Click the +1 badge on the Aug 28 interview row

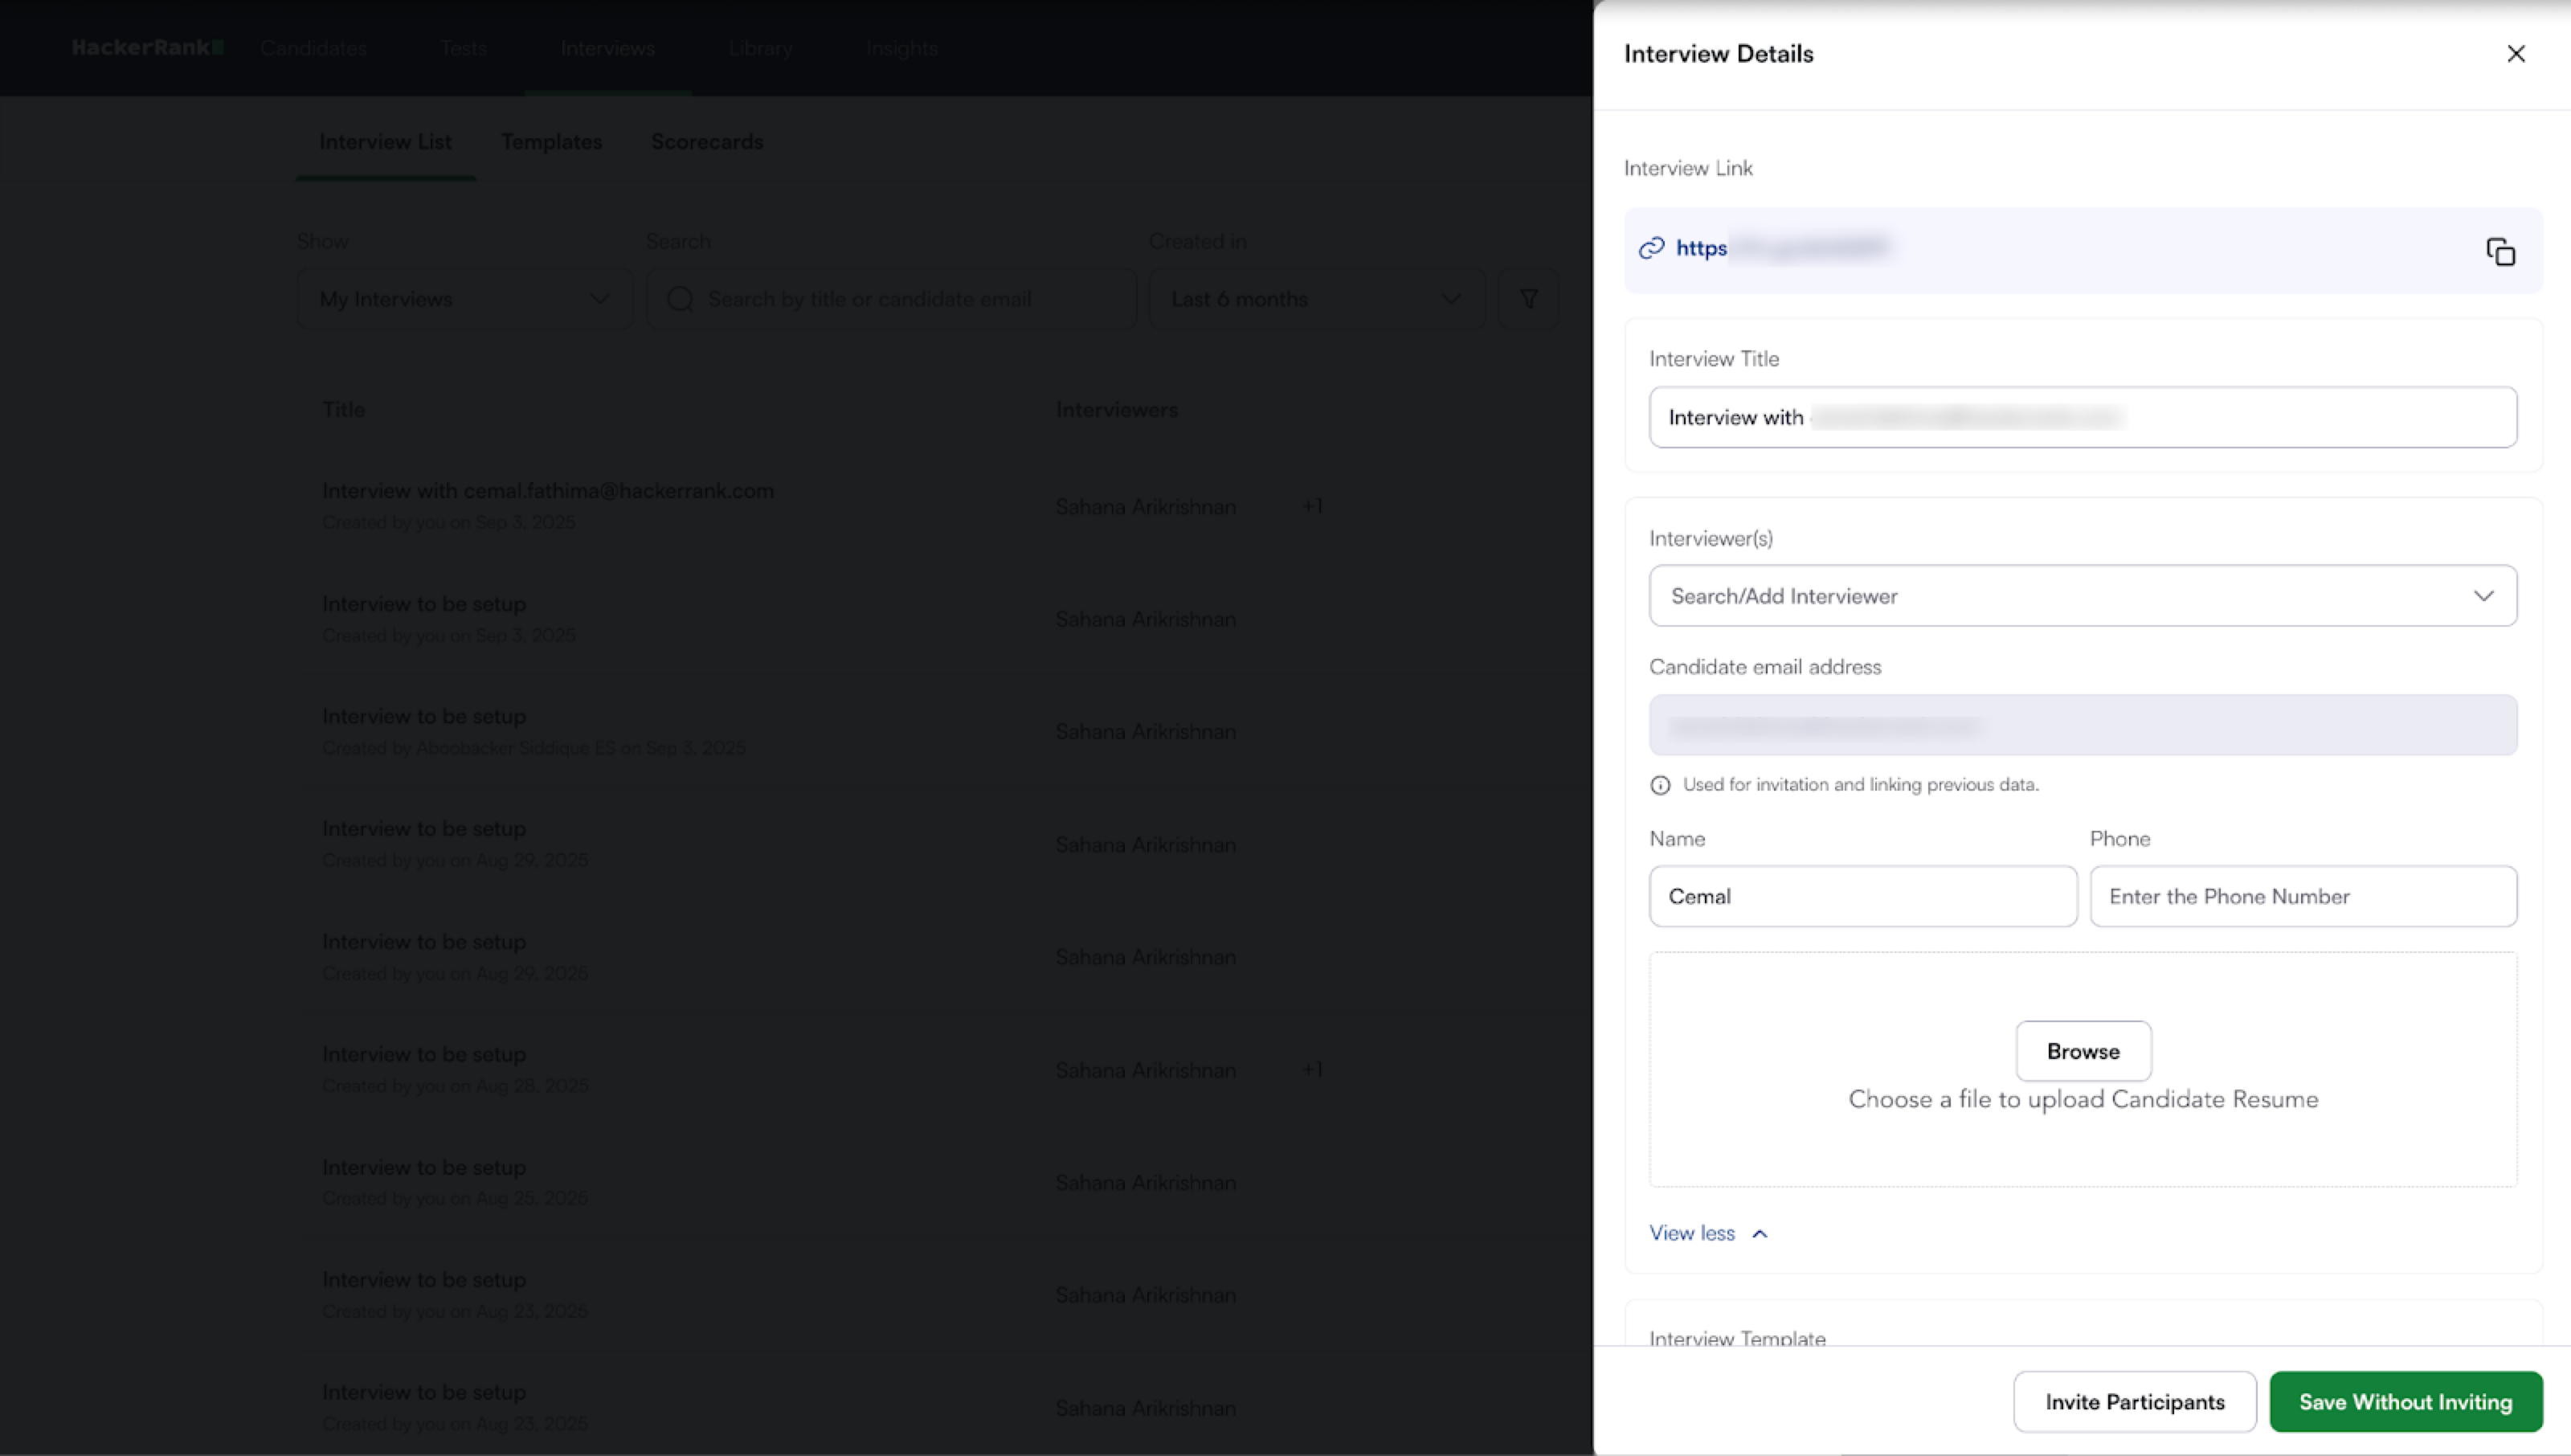(1313, 1070)
